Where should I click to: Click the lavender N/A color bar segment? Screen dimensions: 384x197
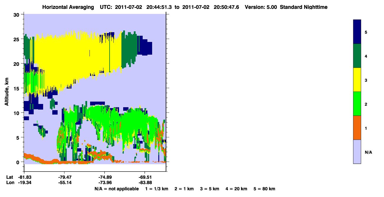(x=357, y=152)
